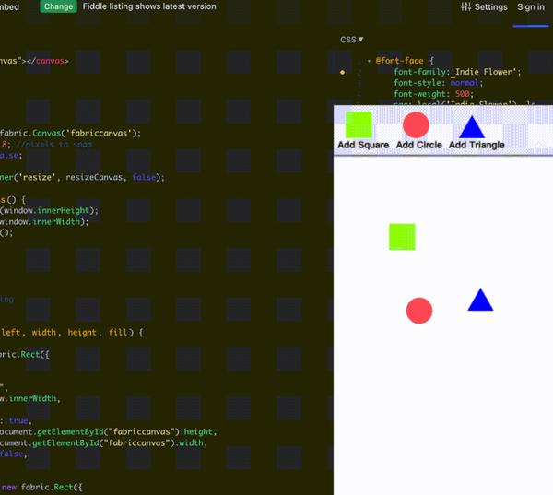This screenshot has height=495, width=553.
Task: Click the green square icon in toolbar
Action: [359, 124]
